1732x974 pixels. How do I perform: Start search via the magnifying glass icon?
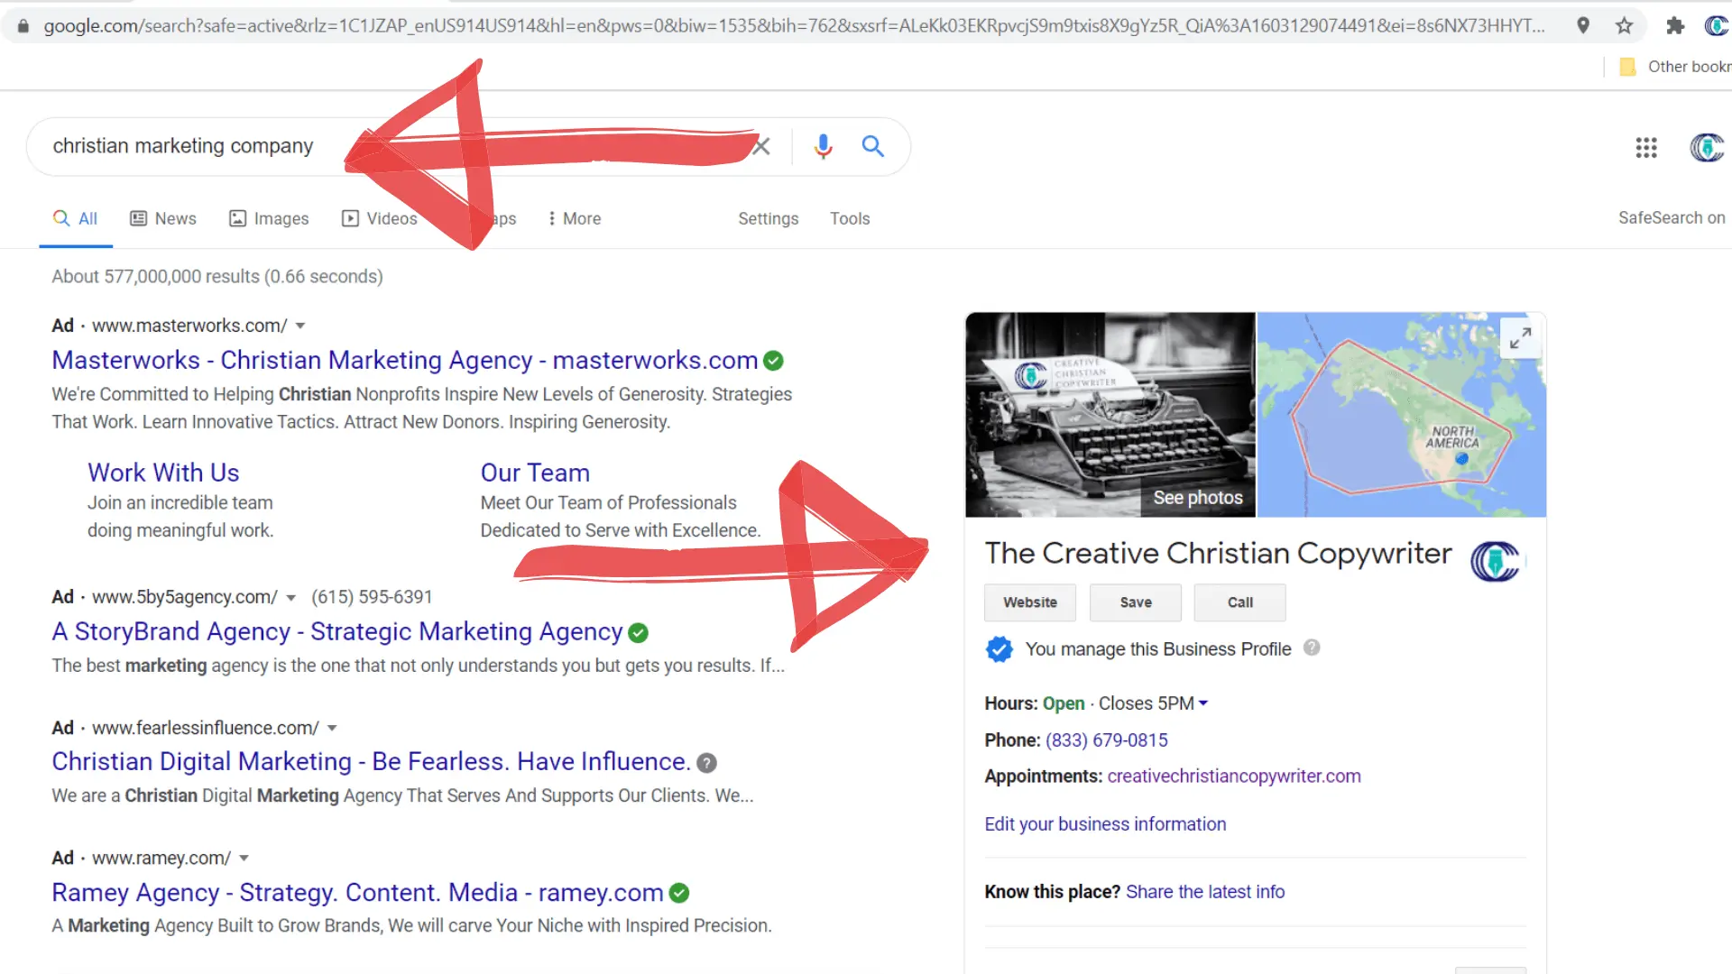coord(871,146)
